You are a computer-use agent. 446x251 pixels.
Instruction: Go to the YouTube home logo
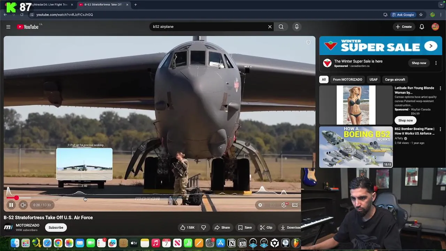pos(28,27)
